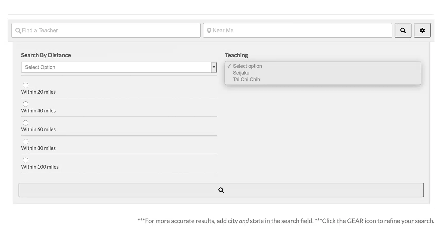Click the wide search button below the filters
Screen dimensions: 445x231
tap(221, 190)
